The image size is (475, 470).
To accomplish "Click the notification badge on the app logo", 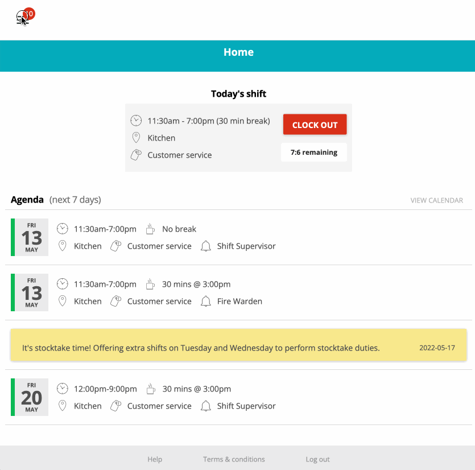I will coord(30,13).
